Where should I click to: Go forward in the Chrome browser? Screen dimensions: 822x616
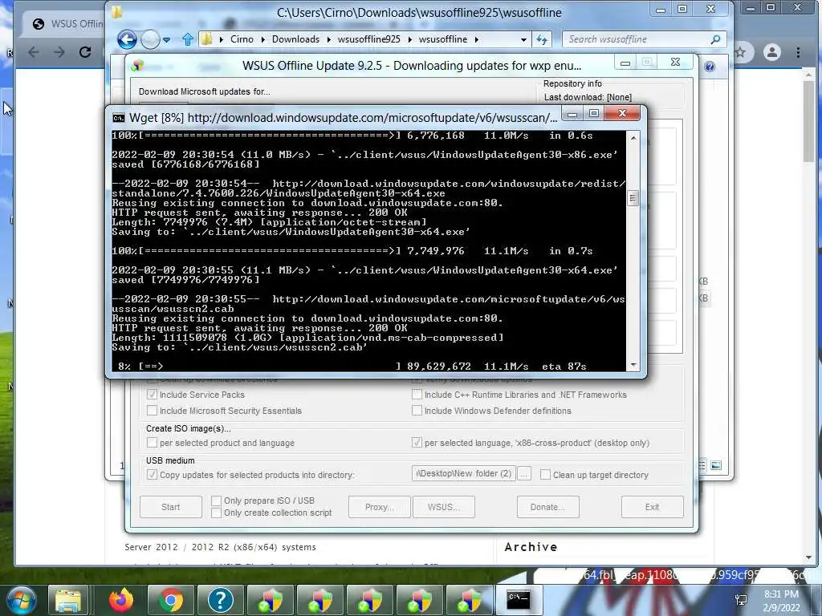point(59,52)
